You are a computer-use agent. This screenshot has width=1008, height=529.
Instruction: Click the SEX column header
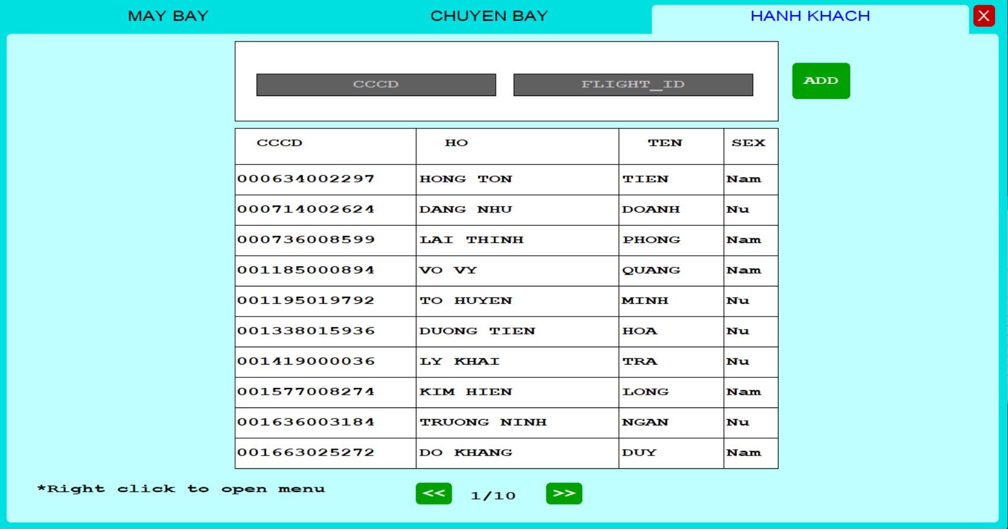751,146
